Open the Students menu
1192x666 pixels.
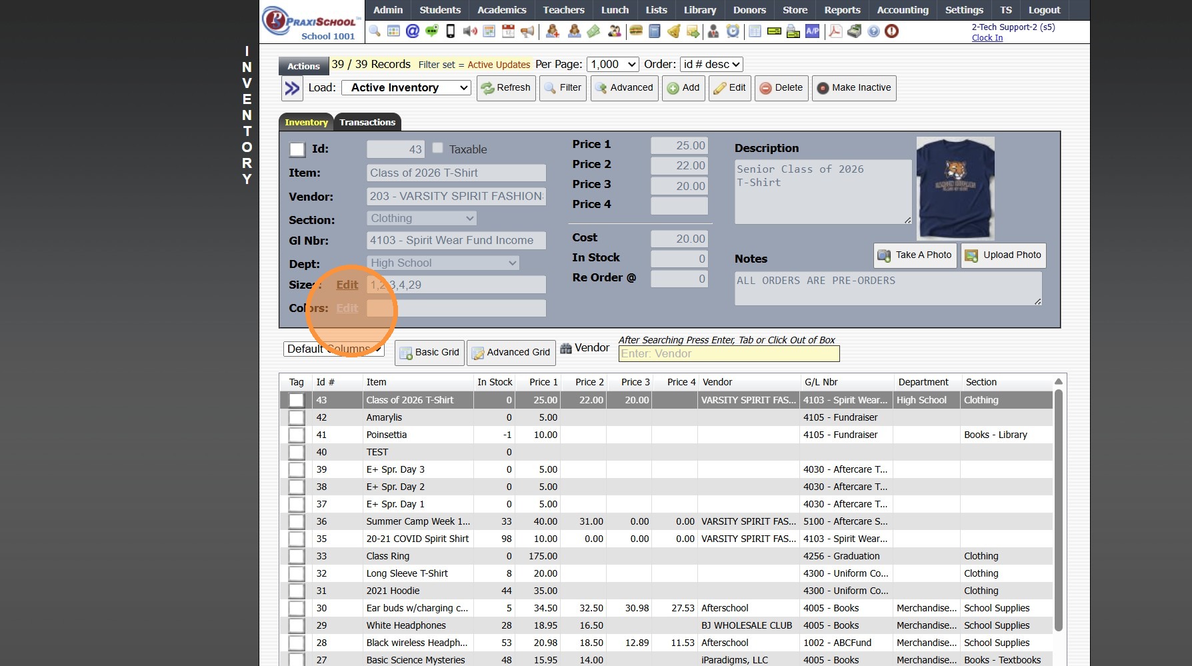pos(440,10)
